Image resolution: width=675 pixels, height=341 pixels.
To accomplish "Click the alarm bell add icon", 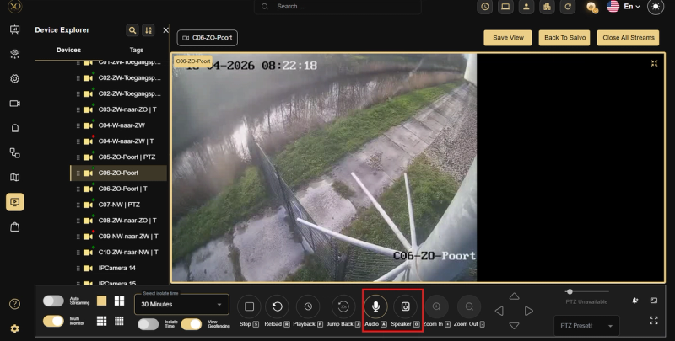I will [635, 301].
